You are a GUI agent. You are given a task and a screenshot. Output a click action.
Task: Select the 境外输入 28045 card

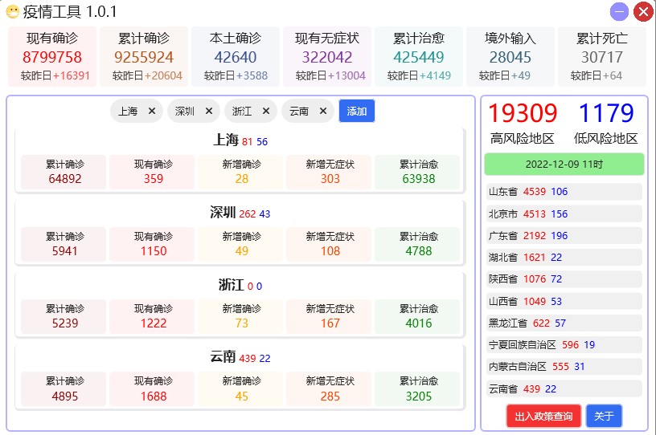510,57
